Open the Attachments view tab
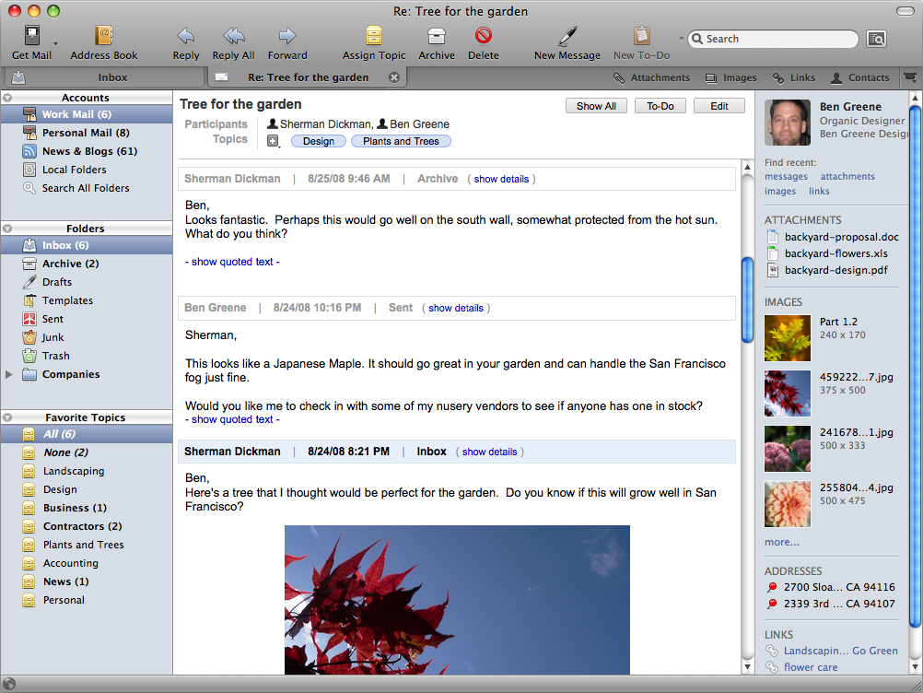Screen dimensions: 923x693 tap(651, 77)
